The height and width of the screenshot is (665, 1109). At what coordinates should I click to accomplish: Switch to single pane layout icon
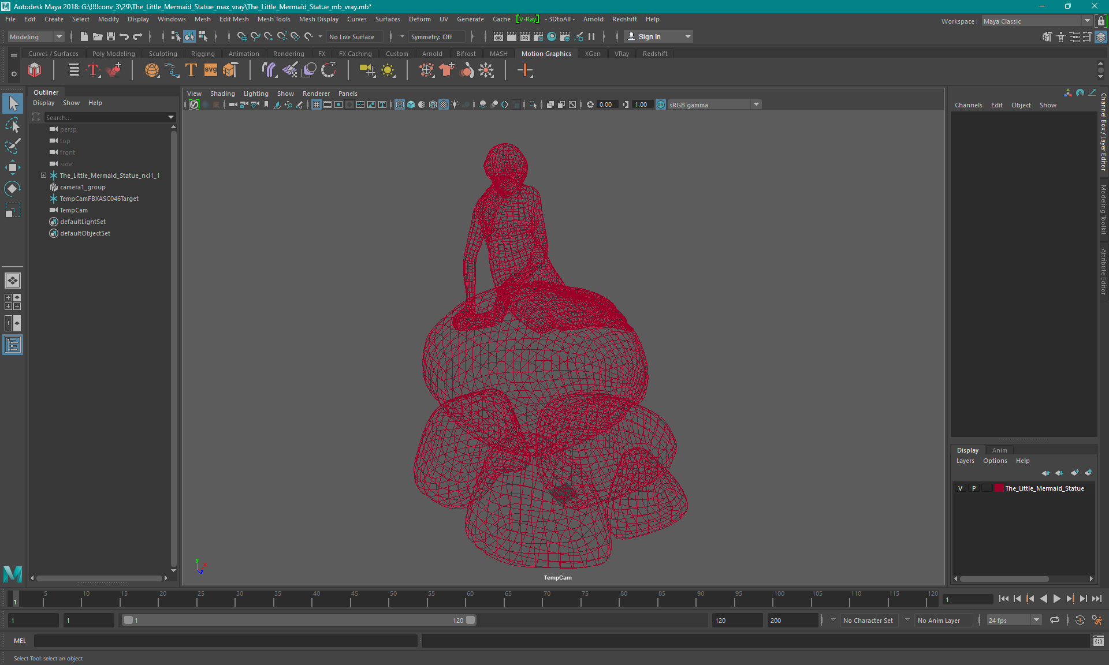13,281
